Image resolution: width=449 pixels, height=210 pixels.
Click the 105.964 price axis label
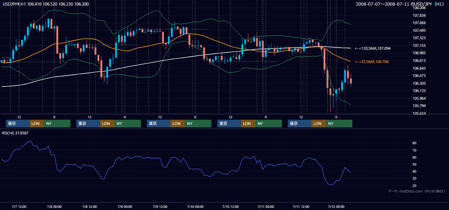point(419,98)
